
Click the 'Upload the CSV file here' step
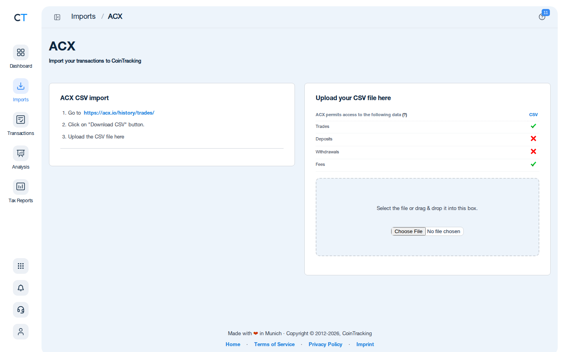click(96, 136)
